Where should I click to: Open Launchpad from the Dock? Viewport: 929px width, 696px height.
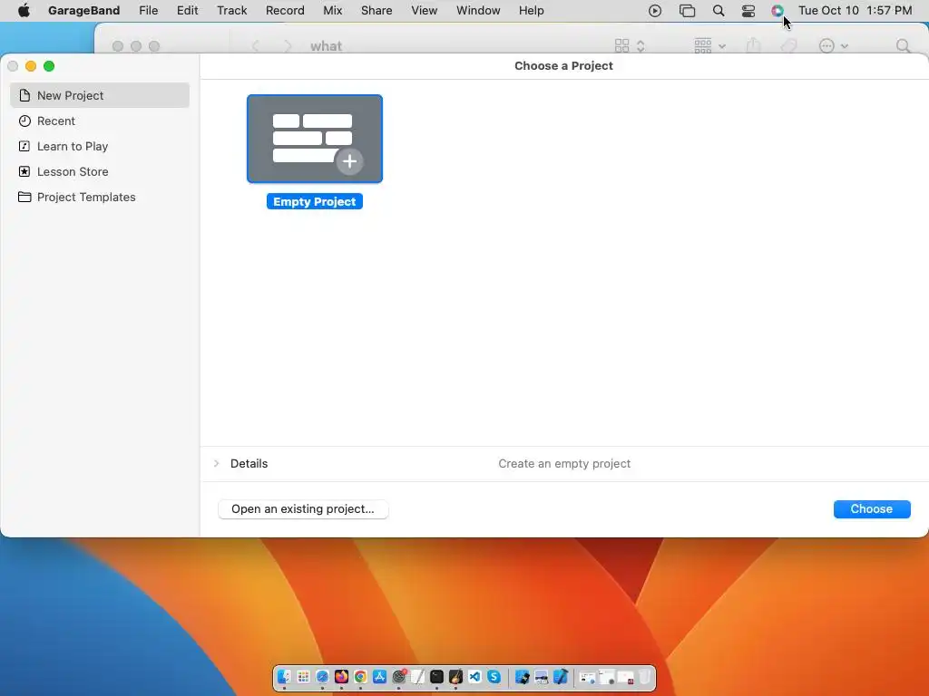tap(303, 676)
